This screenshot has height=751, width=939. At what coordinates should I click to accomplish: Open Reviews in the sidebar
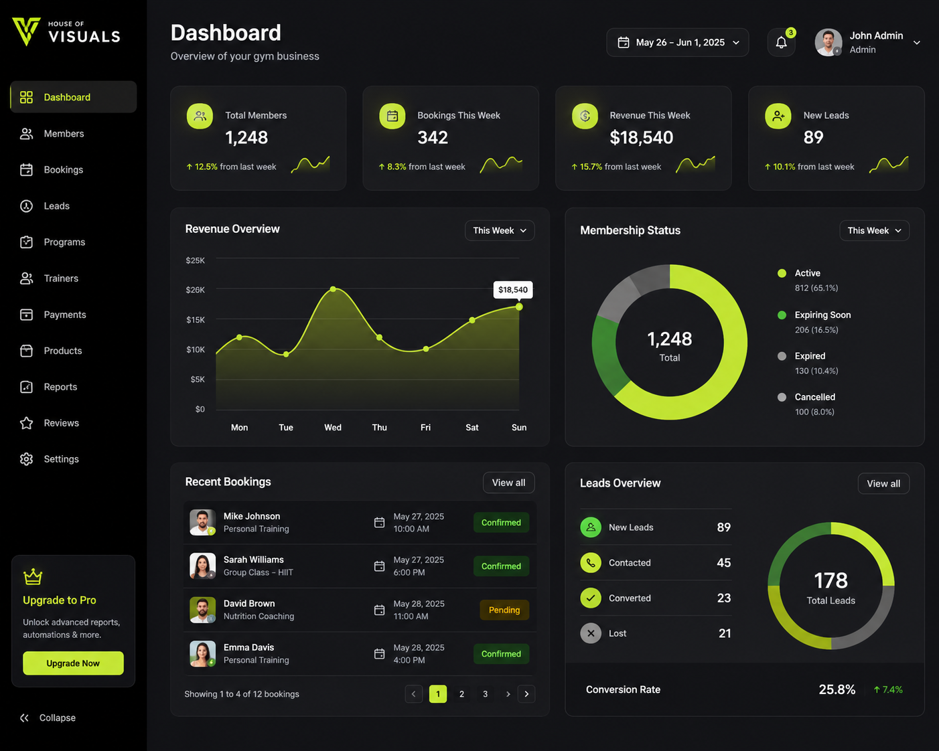(x=74, y=423)
